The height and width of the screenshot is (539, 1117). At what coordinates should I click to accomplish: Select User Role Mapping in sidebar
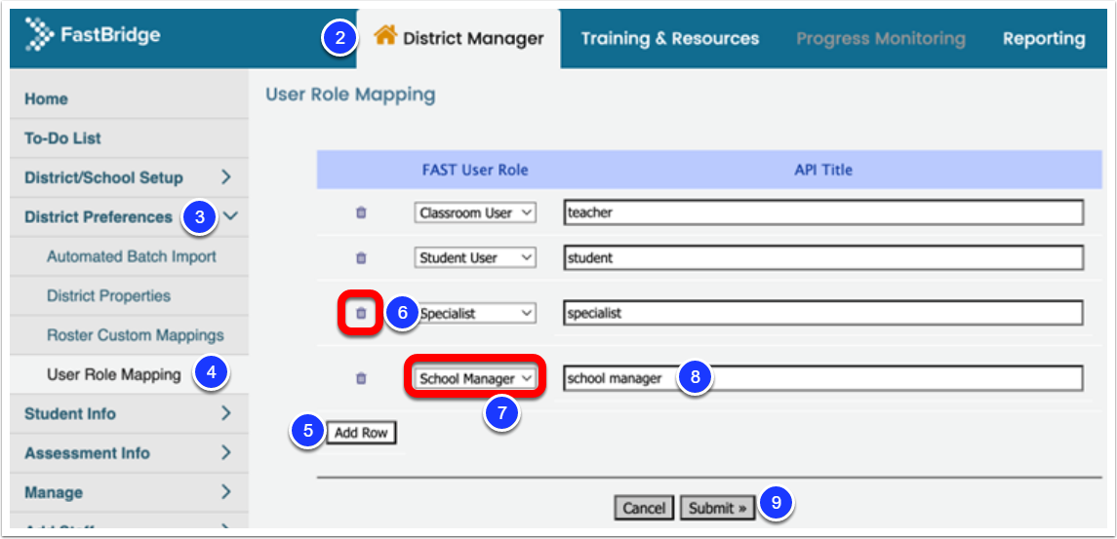(113, 374)
